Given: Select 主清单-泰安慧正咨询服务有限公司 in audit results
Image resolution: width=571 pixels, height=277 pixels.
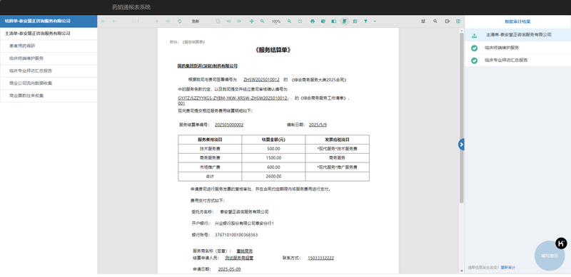Looking at the screenshot, I should click(519, 36).
